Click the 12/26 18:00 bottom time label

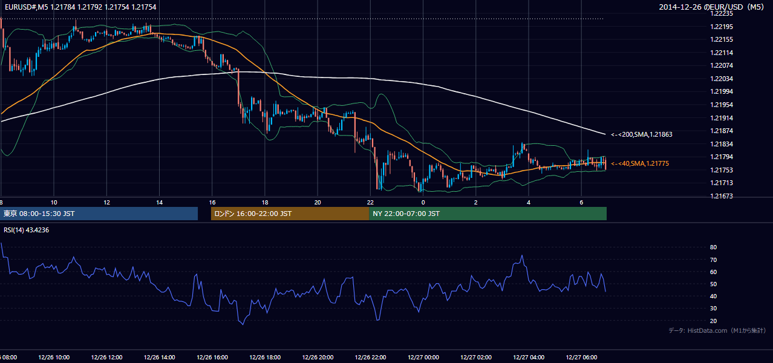265,358
